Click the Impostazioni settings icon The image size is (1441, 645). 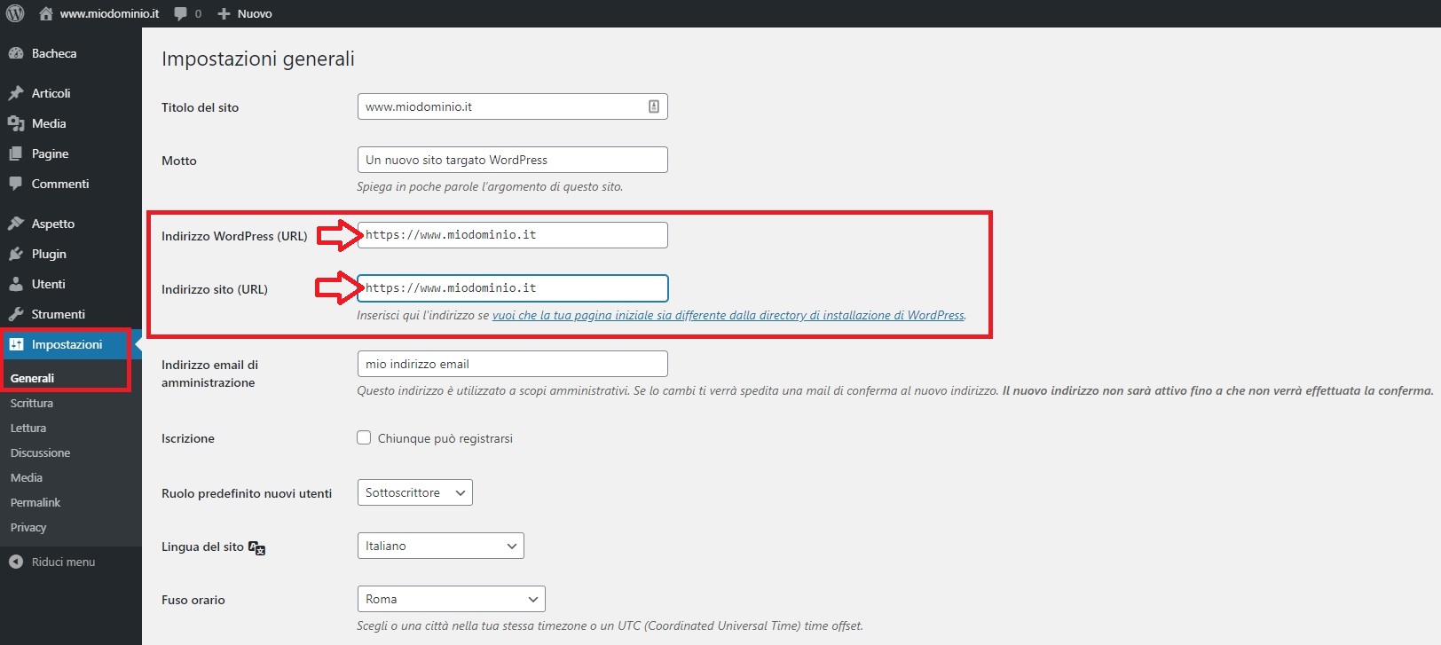(x=16, y=344)
